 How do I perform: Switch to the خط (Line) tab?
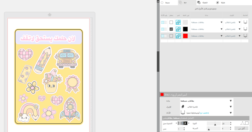pos(187,3)
